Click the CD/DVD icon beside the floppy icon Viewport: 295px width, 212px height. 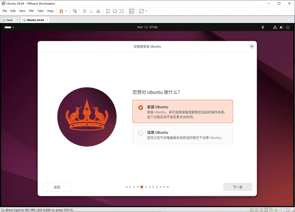point(261,210)
